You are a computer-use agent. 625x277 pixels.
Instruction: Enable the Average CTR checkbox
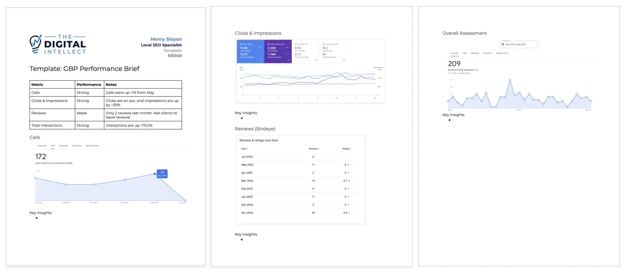pyautogui.click(x=296, y=44)
